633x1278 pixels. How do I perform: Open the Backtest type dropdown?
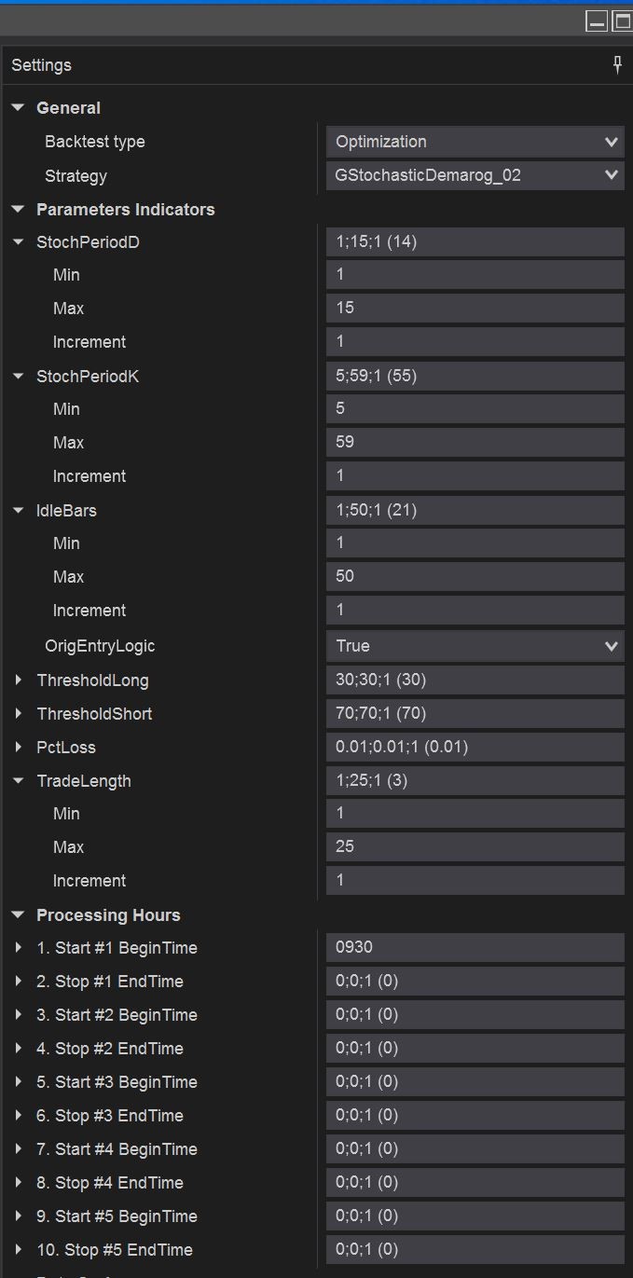tap(475, 142)
